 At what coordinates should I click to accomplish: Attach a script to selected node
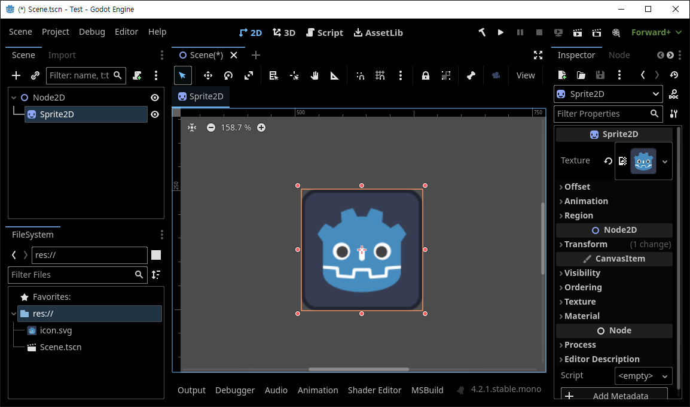pos(138,75)
